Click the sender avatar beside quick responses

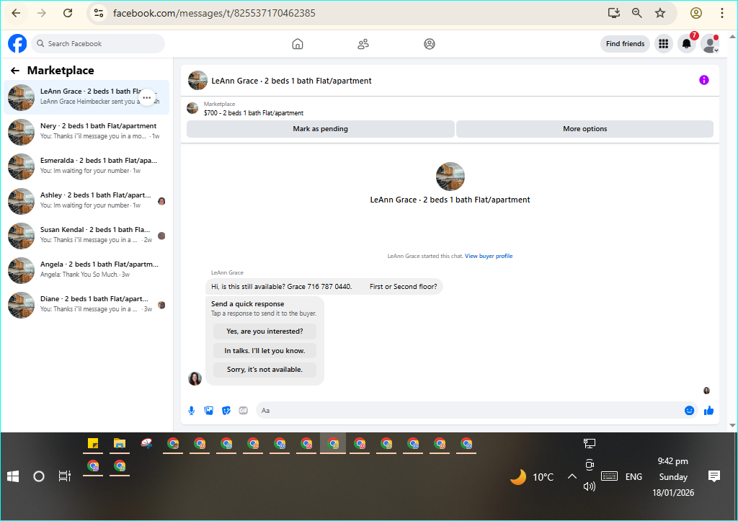(x=195, y=378)
